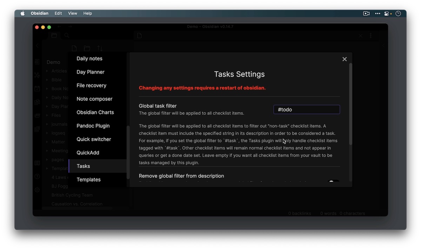Open today's daily note calendar icon
Screen dimensions: 421x249
click(x=37, y=89)
